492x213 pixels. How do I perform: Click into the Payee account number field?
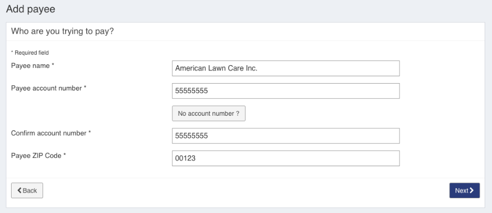pyautogui.click(x=285, y=91)
